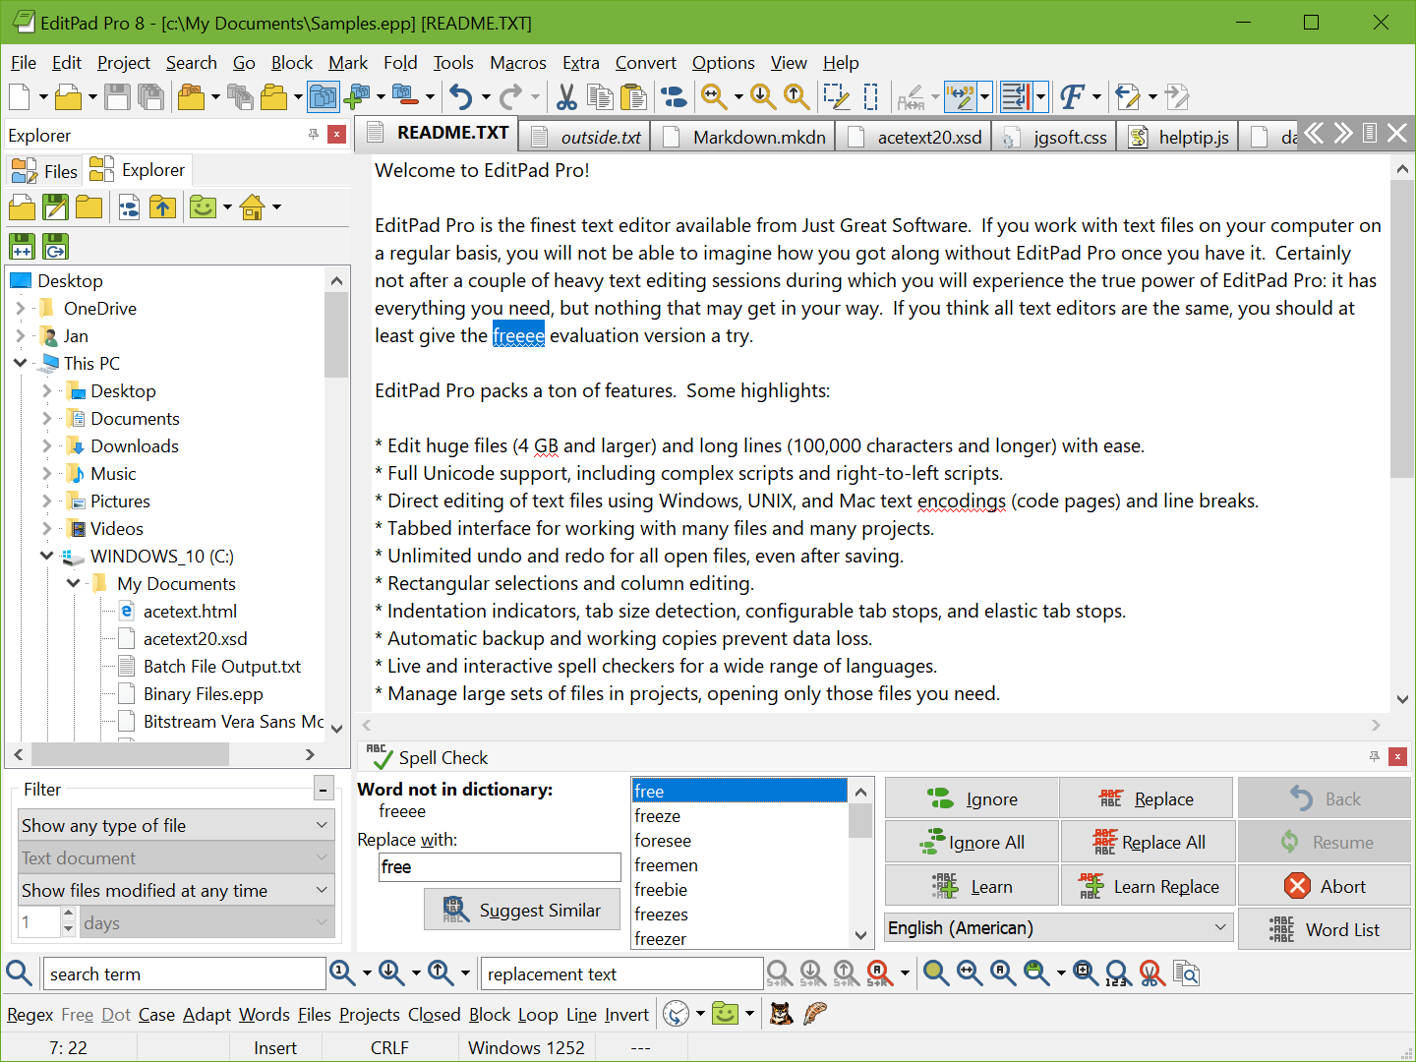Click the footsteps go-to icon
Image resolution: width=1416 pixels, height=1062 pixels.
tap(674, 96)
